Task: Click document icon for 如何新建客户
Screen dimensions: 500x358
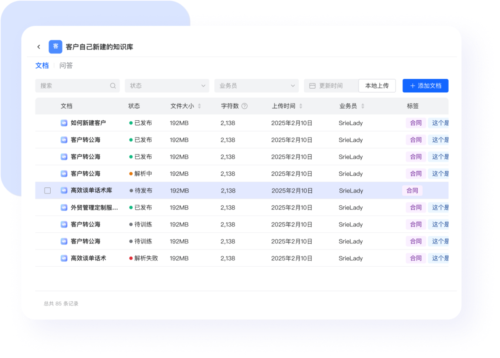Action: (x=64, y=123)
